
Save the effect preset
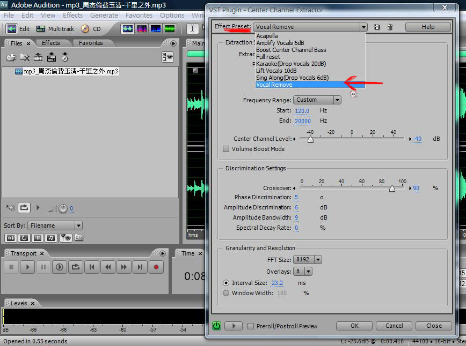click(377, 27)
